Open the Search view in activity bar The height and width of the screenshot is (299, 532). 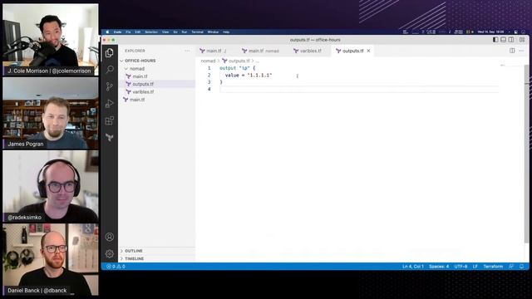coord(109,70)
